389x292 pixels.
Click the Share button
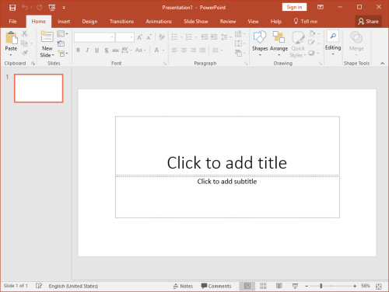click(x=369, y=22)
